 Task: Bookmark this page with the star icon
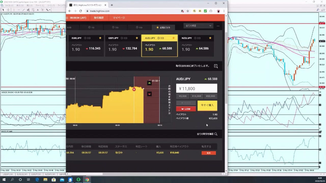188,11
